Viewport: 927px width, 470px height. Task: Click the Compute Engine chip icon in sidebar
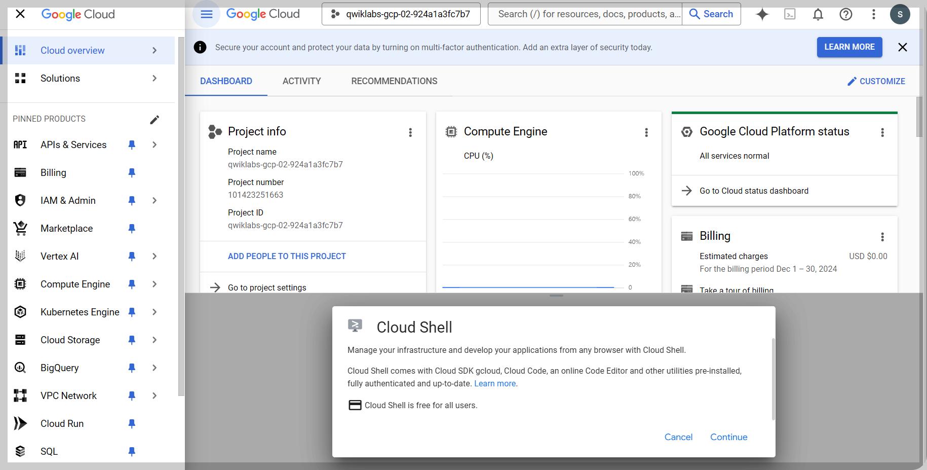20,284
